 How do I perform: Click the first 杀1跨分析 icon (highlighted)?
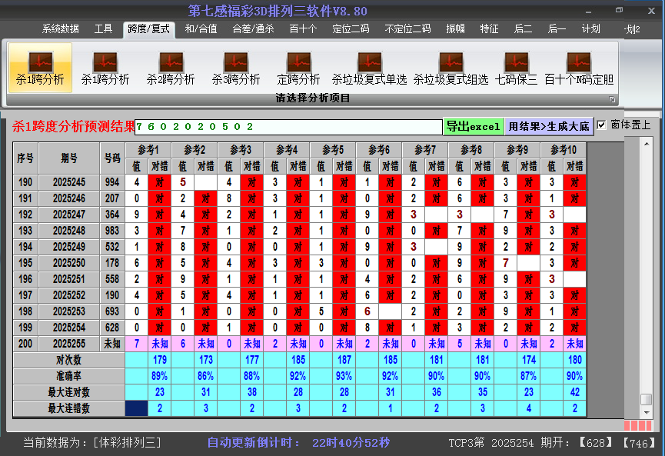tap(40, 68)
